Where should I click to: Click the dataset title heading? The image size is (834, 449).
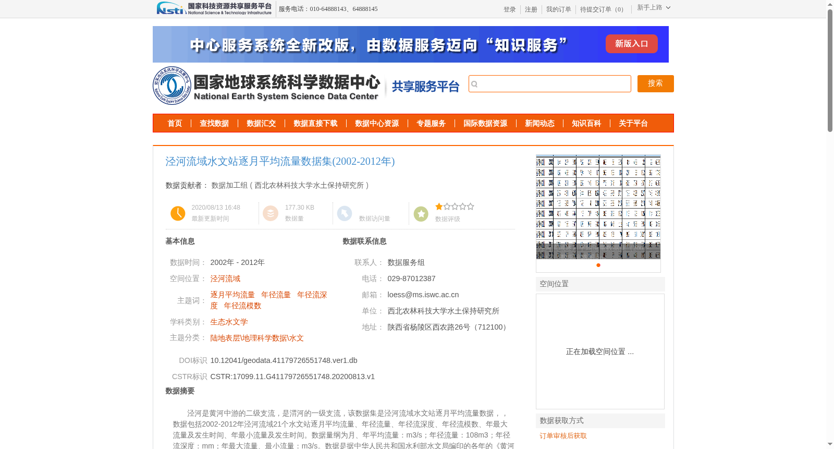[x=280, y=162]
